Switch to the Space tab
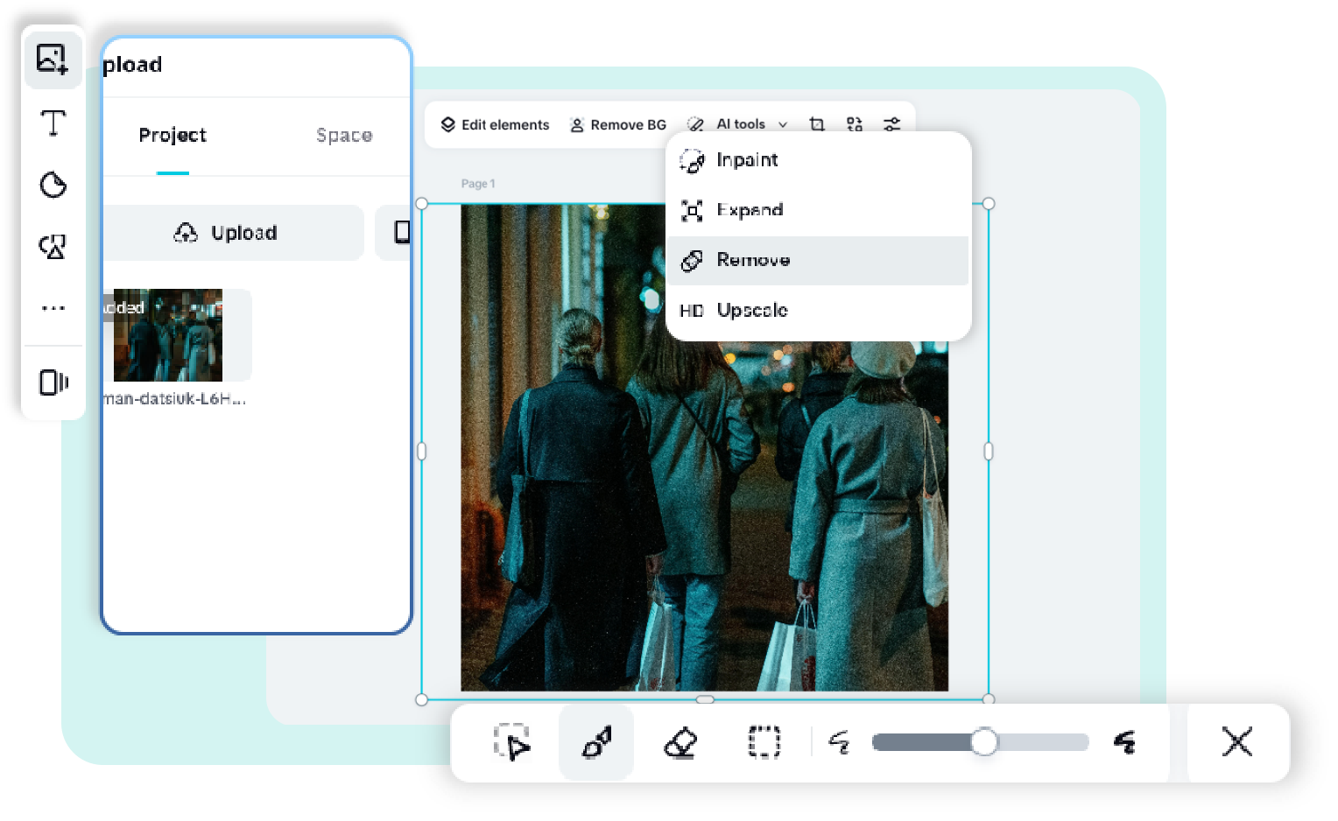 [x=344, y=136]
